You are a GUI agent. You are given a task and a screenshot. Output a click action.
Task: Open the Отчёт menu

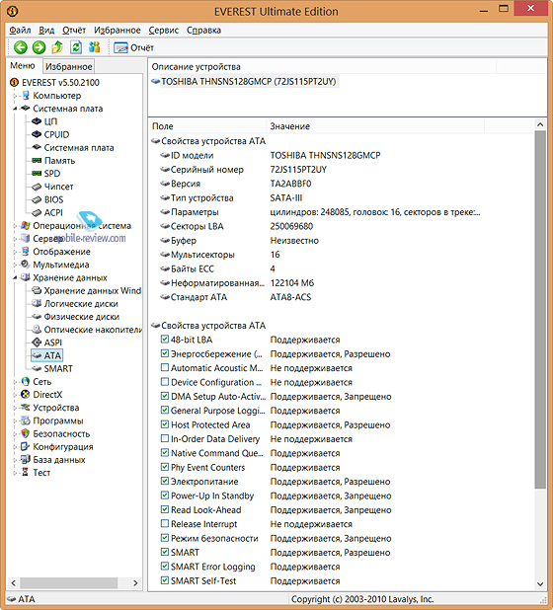coord(74,30)
